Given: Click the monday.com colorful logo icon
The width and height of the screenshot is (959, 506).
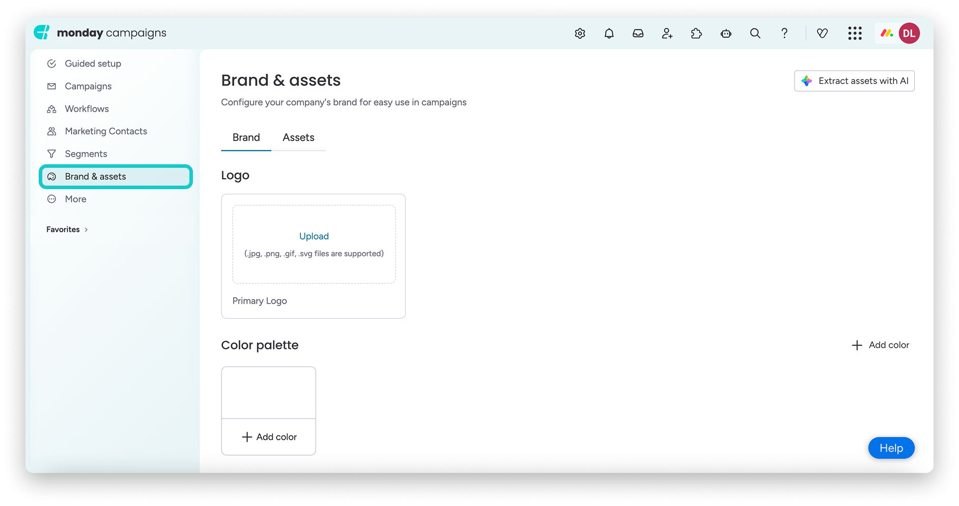Looking at the screenshot, I should tap(887, 33).
